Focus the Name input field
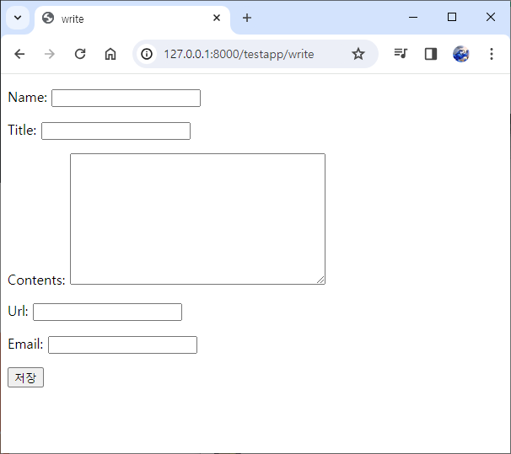The image size is (511, 454). [x=126, y=98]
